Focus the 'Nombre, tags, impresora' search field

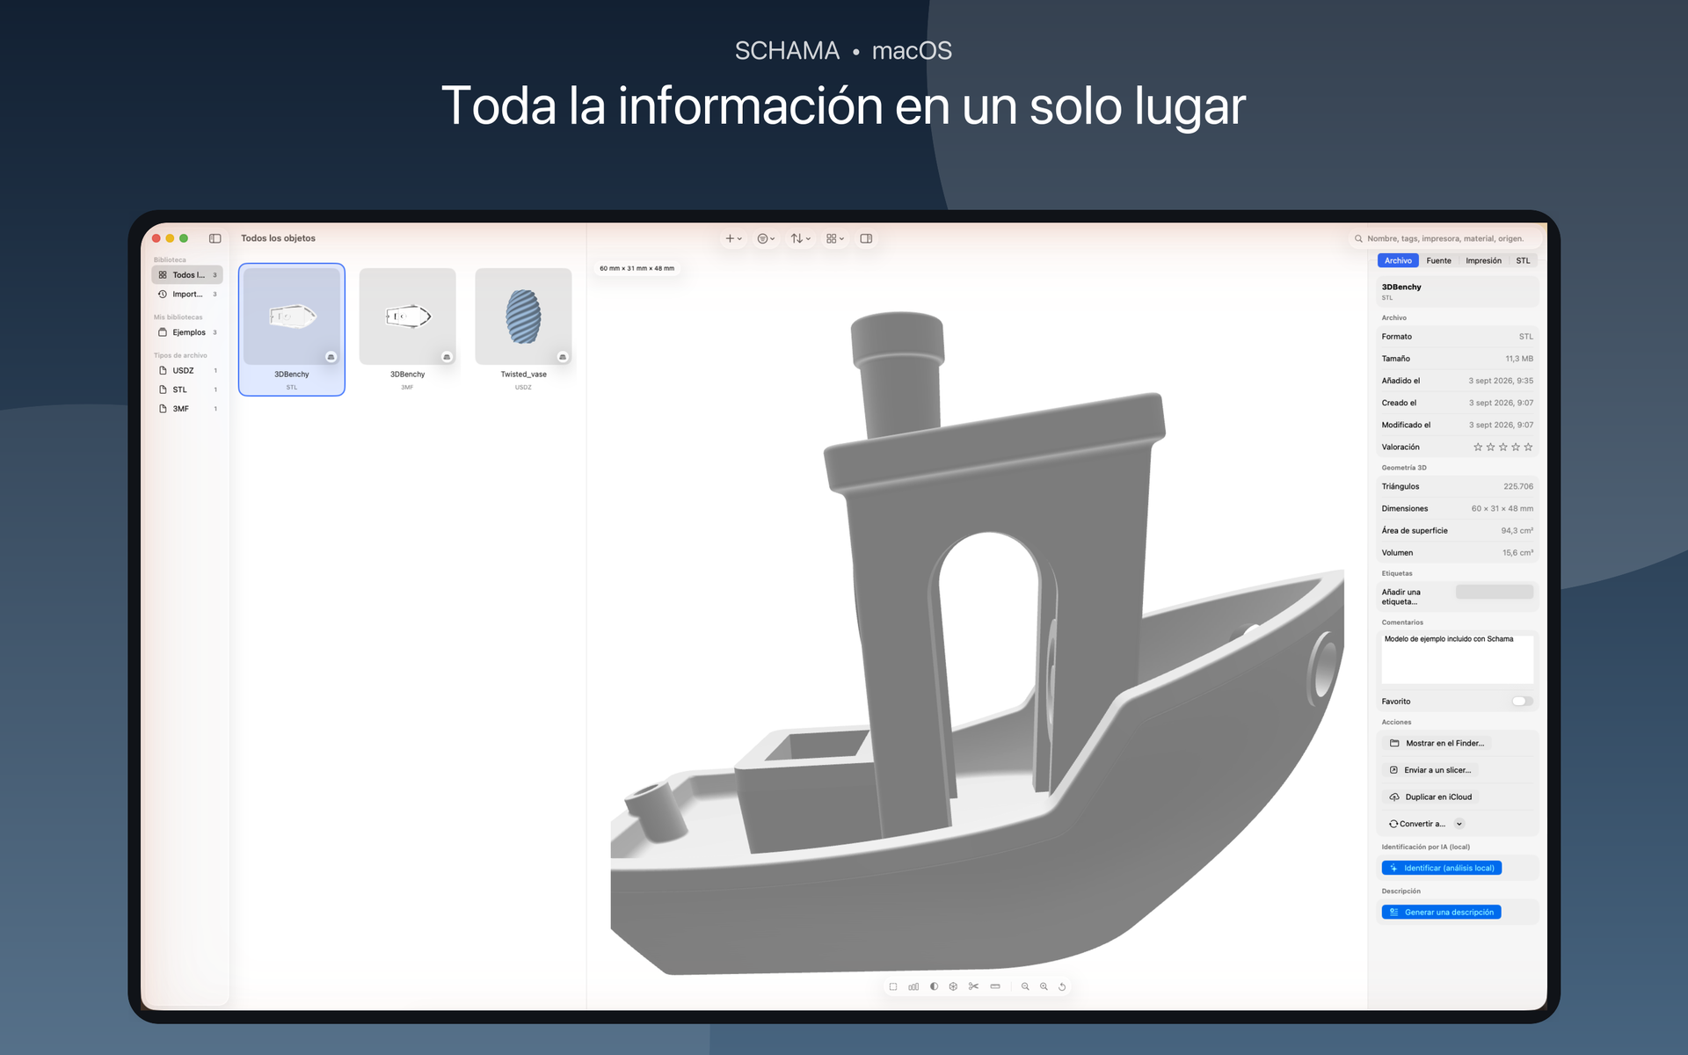1445,238
